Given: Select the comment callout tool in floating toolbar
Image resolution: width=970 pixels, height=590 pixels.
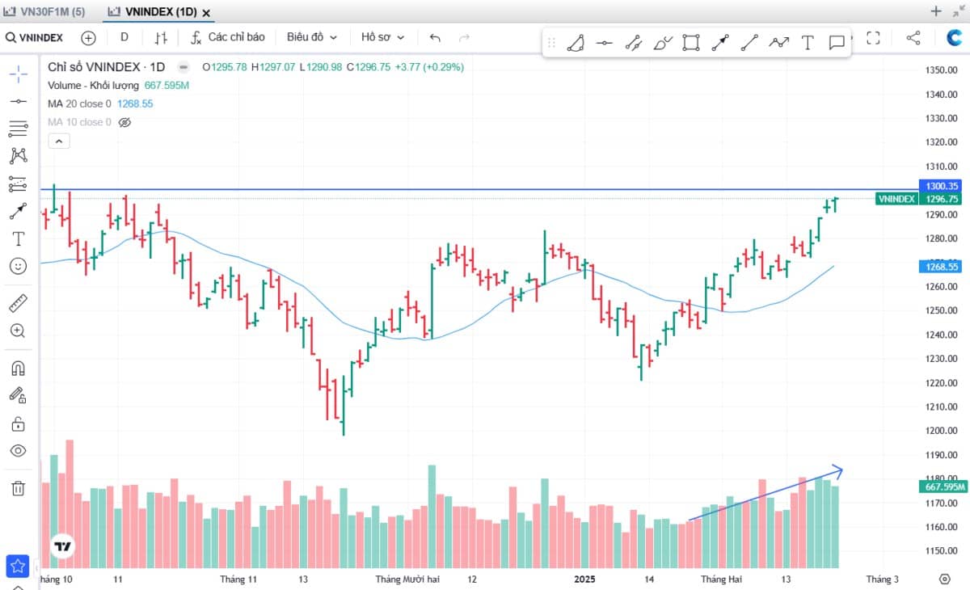Looking at the screenshot, I should tap(837, 43).
